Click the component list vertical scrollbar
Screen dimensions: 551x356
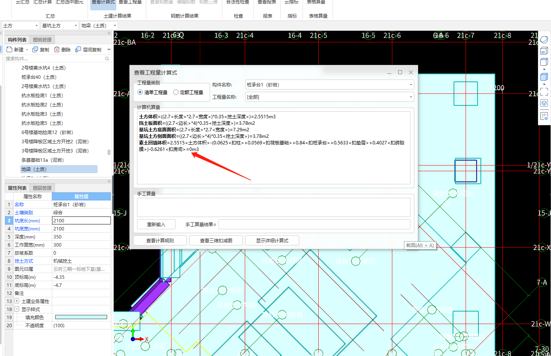pyautogui.click(x=109, y=152)
